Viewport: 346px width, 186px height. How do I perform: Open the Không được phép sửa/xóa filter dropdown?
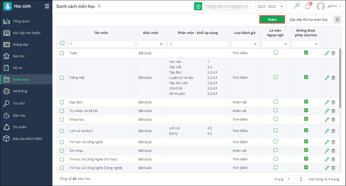tap(306, 44)
